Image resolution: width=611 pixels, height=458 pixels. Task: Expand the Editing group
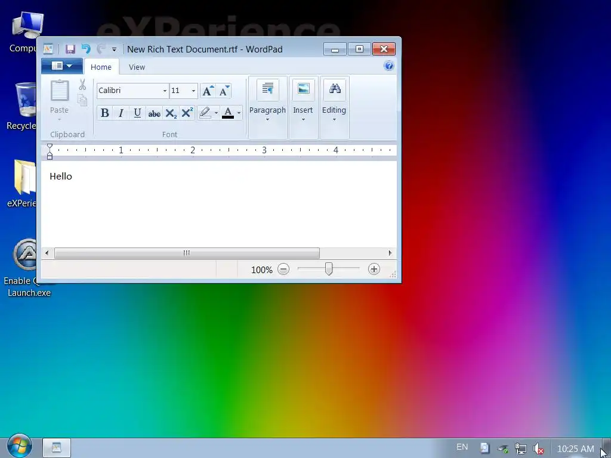(334, 107)
